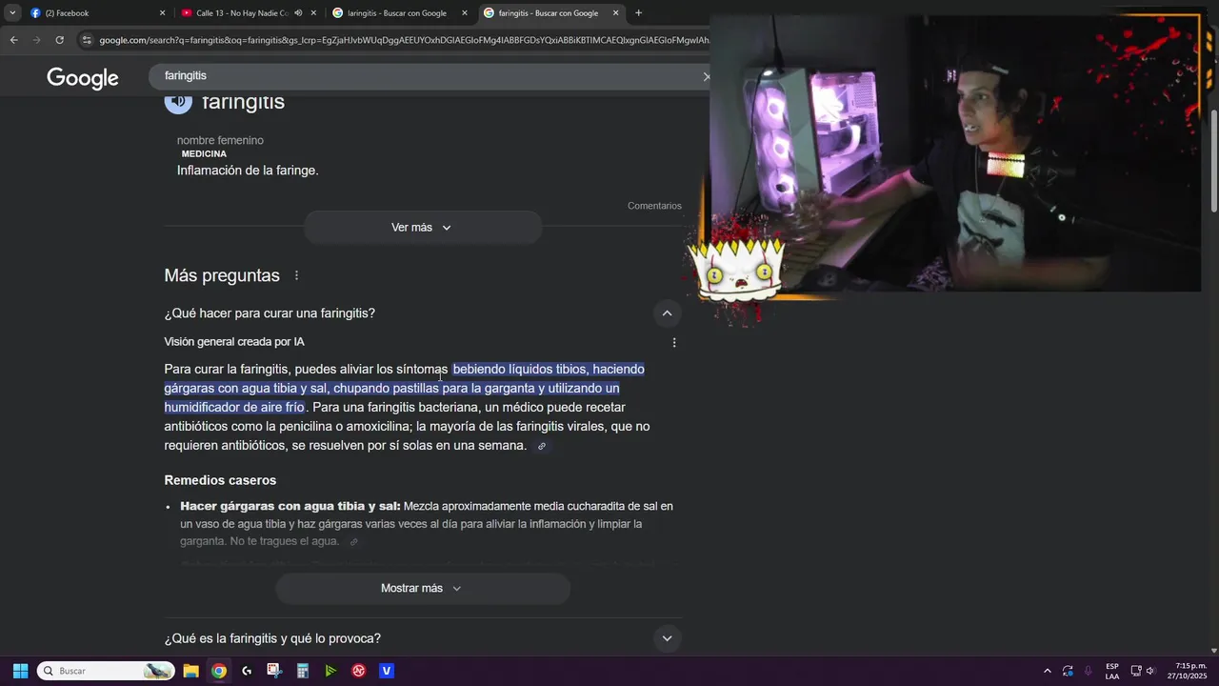Go to the Google homepage via logo
1219x686 pixels.
pos(83,78)
